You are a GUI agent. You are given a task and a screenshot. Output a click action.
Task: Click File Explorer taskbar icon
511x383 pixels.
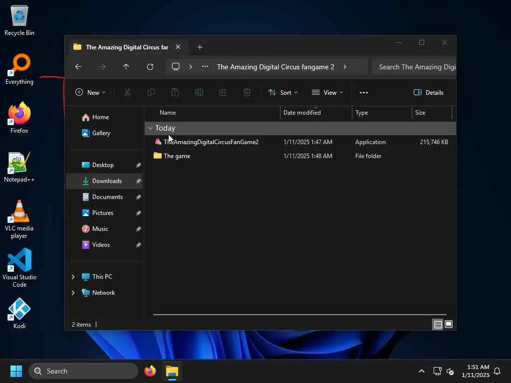click(172, 371)
